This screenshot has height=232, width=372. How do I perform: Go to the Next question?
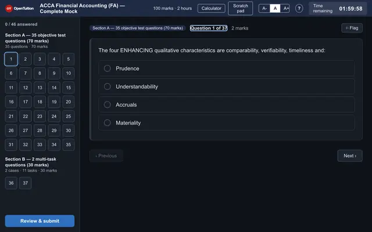pos(350,156)
